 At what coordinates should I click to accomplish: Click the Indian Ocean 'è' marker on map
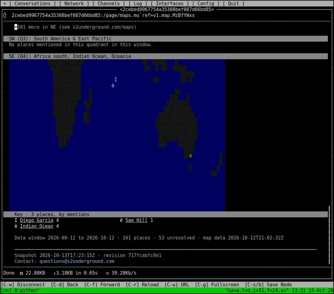click(113, 85)
